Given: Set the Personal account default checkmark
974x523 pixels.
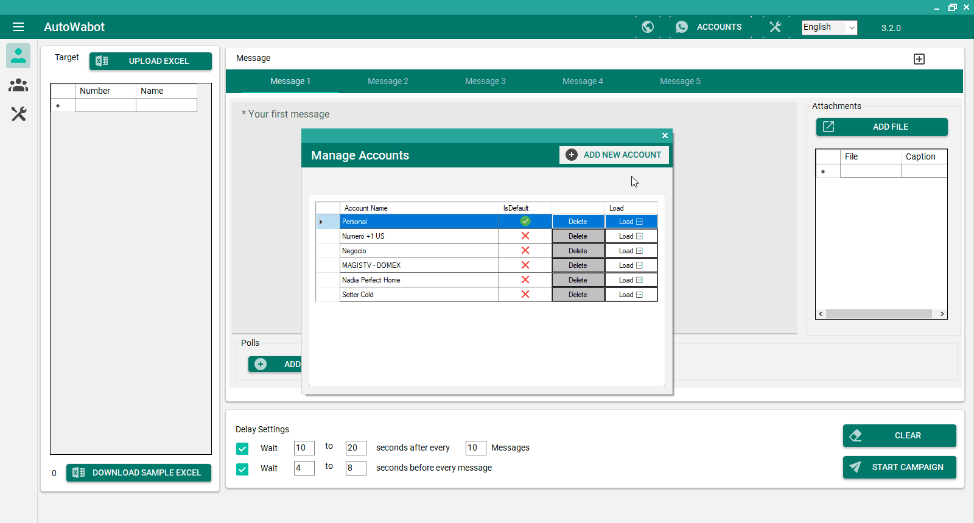Looking at the screenshot, I should pos(525,222).
